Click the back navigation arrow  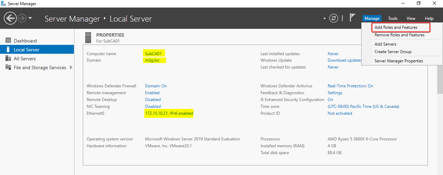(10, 18)
